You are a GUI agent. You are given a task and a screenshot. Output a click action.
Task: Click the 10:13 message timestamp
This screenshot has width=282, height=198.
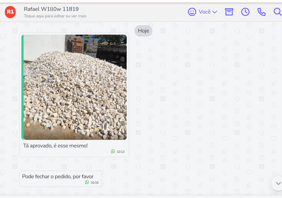[120, 152]
